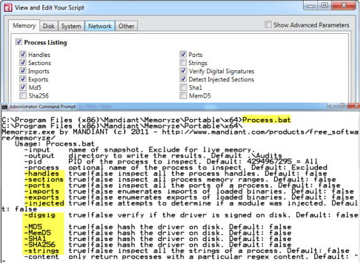This screenshot has height=263, width=360.
Task: Uncheck the Handles option
Action: pyautogui.click(x=23, y=54)
